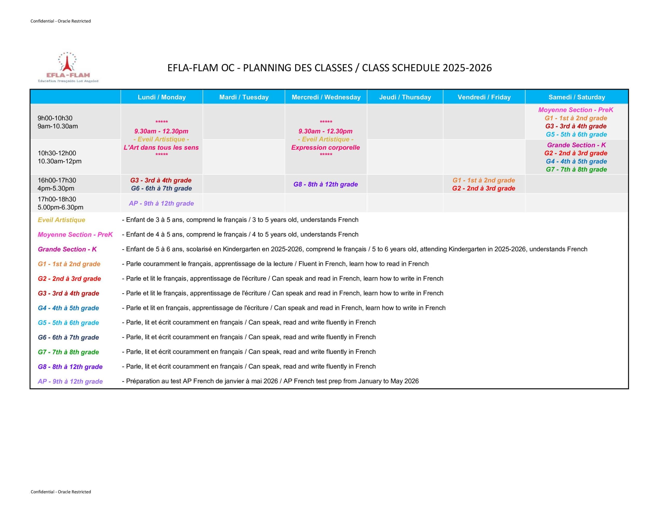Select the '10h30-12h00' time label
Image resolution: width=664 pixels, height=513 pixels.
[x=57, y=153]
